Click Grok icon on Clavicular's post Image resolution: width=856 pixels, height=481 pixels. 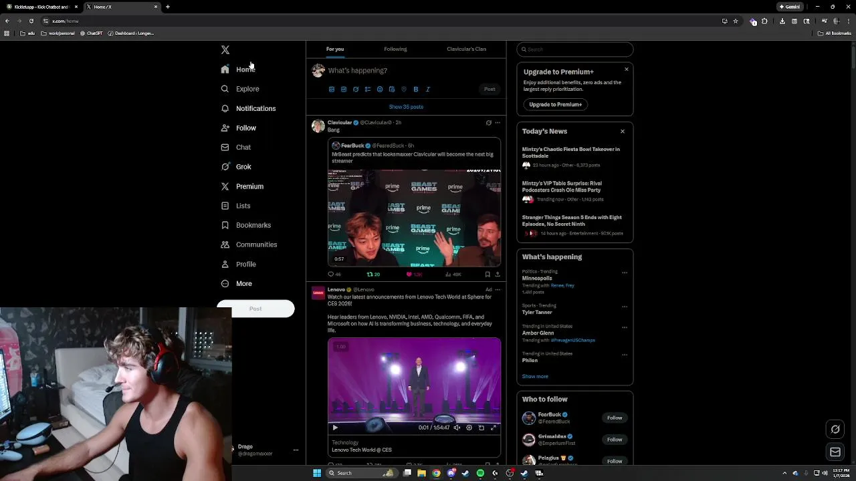click(489, 123)
